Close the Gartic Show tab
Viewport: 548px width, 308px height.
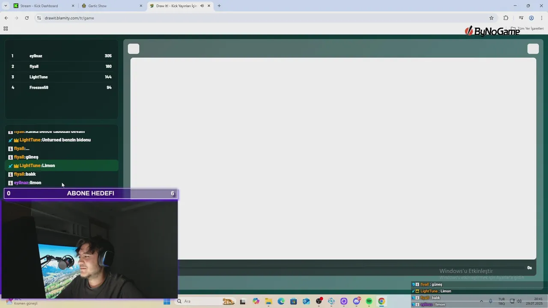141,6
